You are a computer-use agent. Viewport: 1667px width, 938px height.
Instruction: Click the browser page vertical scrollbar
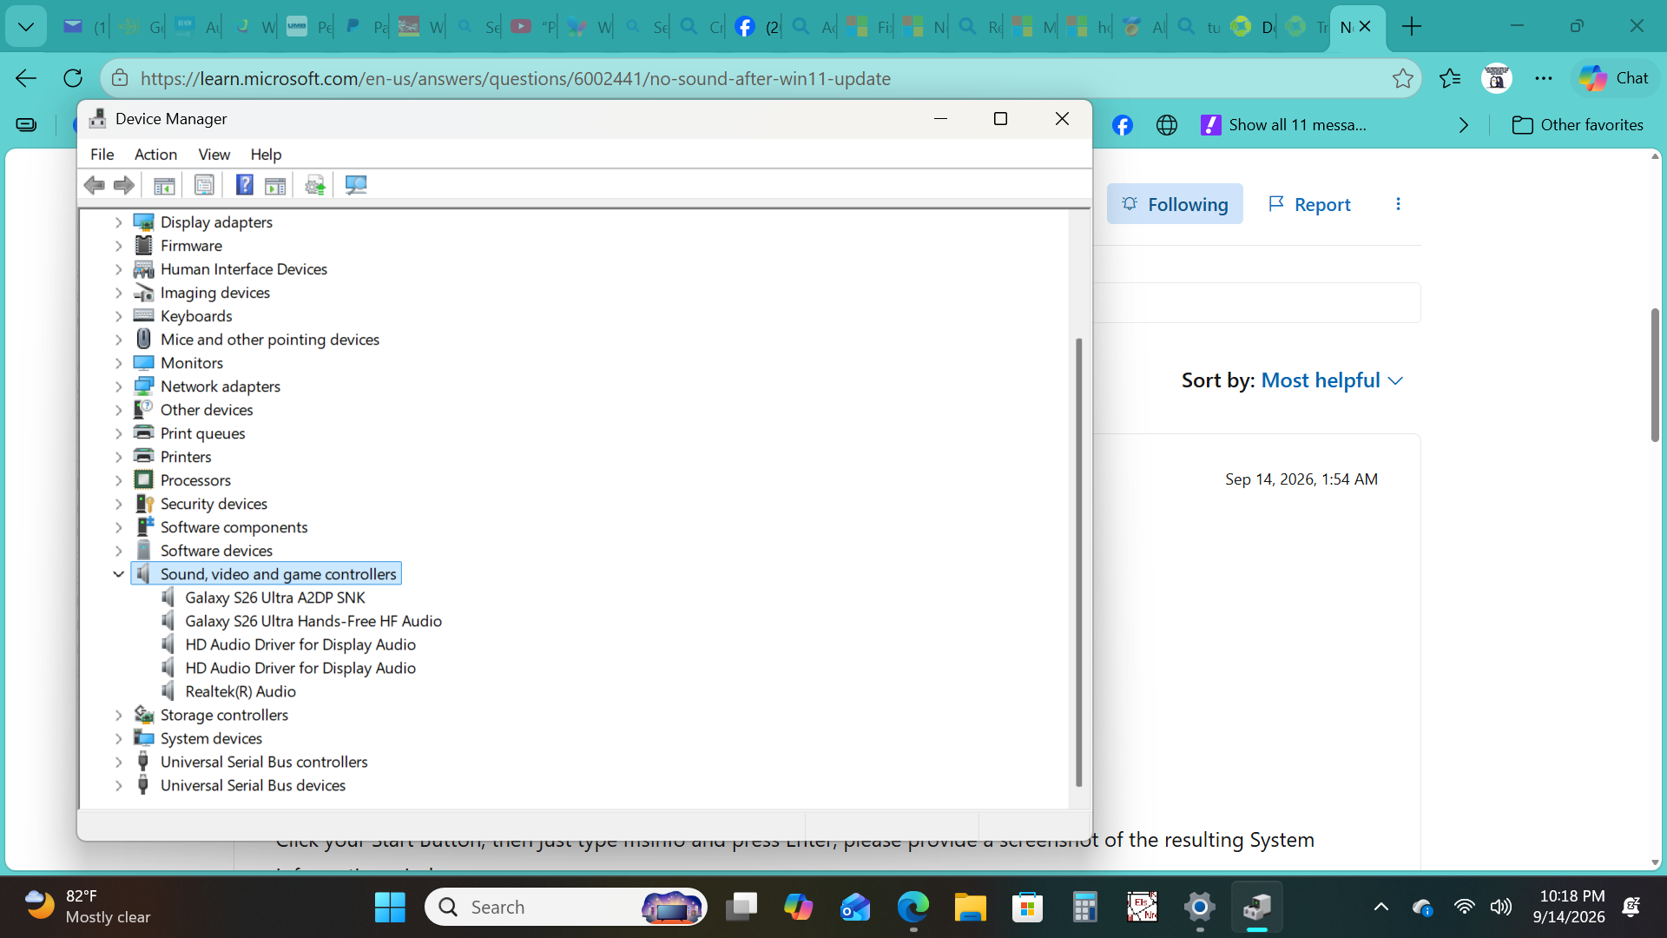[x=1655, y=375]
